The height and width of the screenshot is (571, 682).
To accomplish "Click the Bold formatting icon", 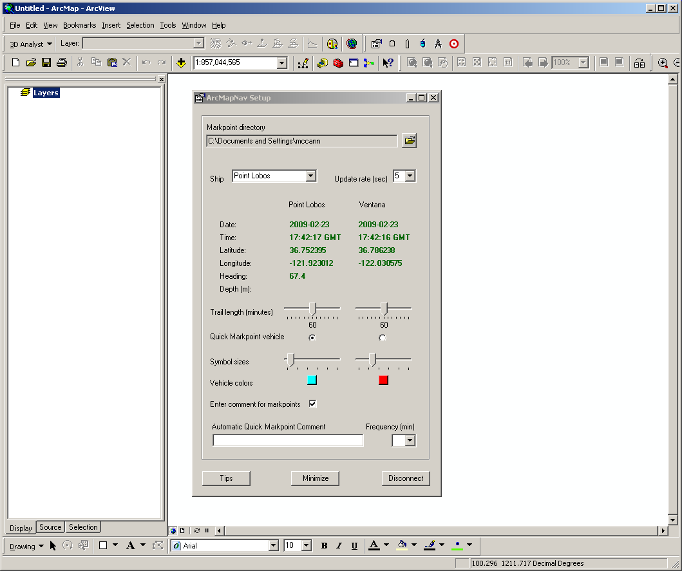I will [x=324, y=545].
